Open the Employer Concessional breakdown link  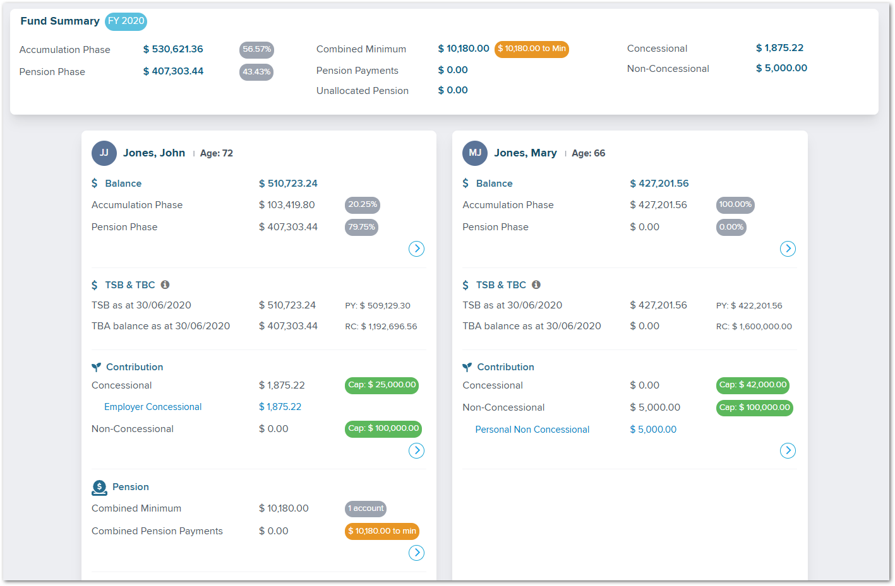153,407
